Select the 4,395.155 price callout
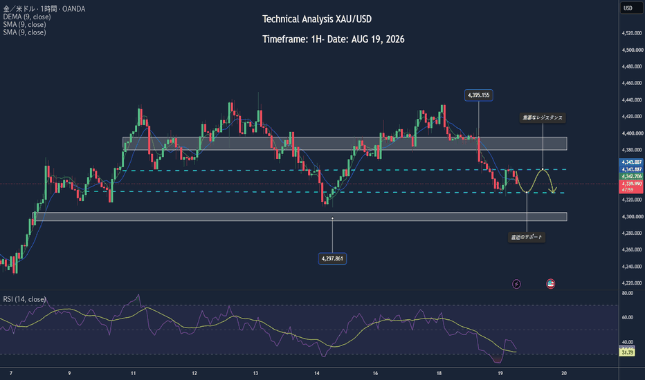 point(478,95)
